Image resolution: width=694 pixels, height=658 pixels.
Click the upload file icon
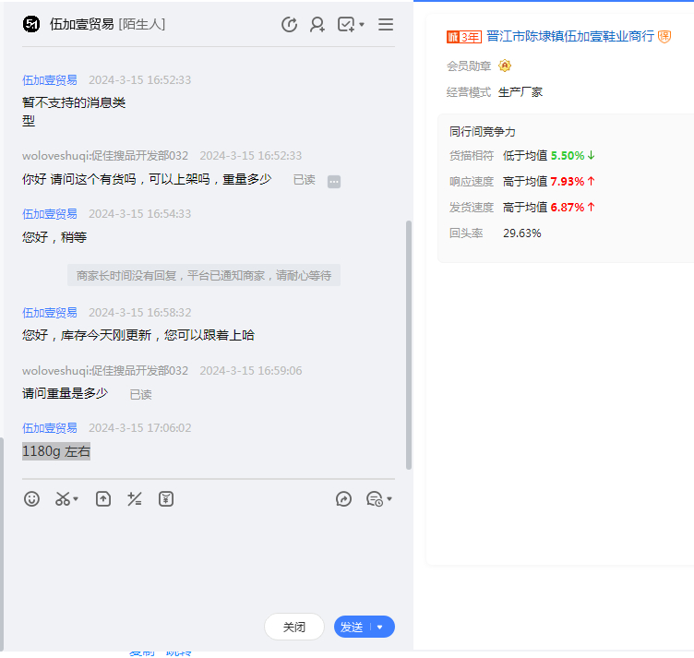click(x=103, y=499)
